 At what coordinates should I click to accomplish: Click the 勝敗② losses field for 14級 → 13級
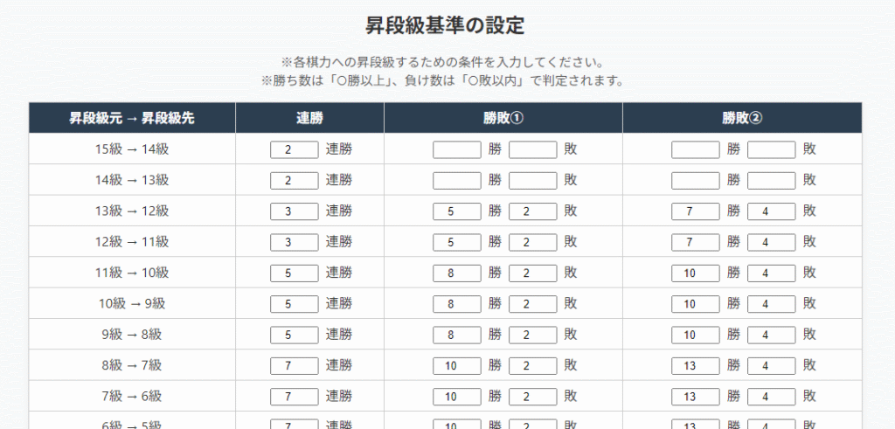click(x=771, y=181)
